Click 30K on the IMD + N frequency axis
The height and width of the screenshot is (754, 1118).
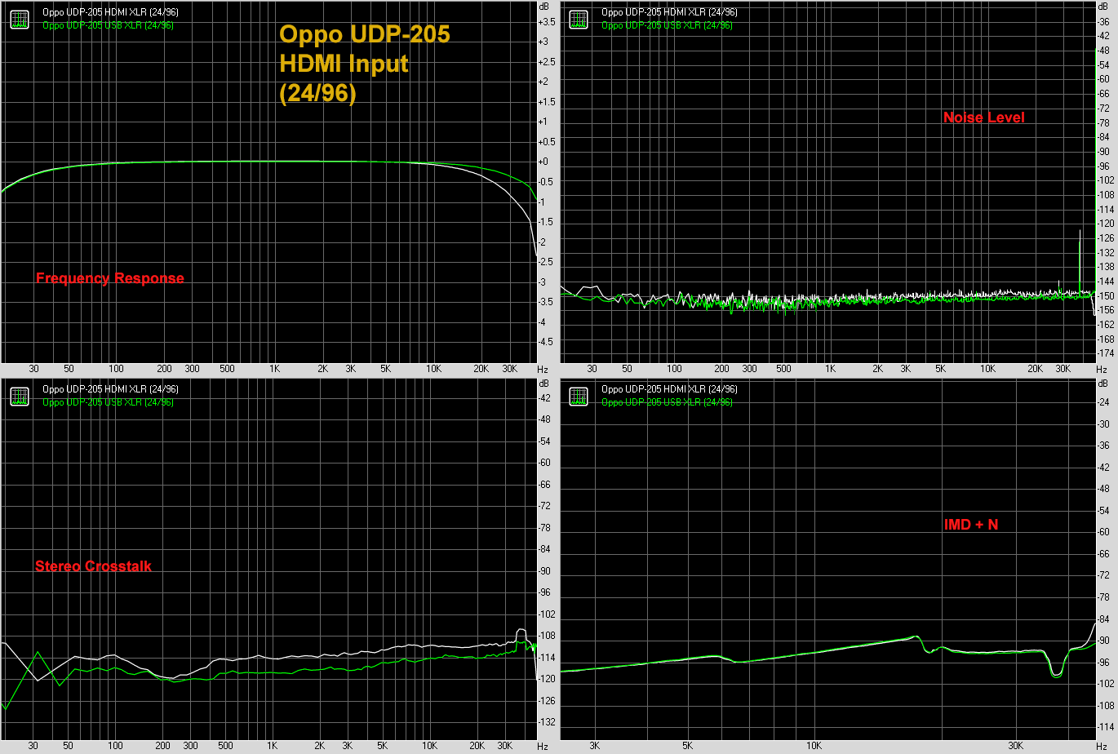pos(1015,746)
